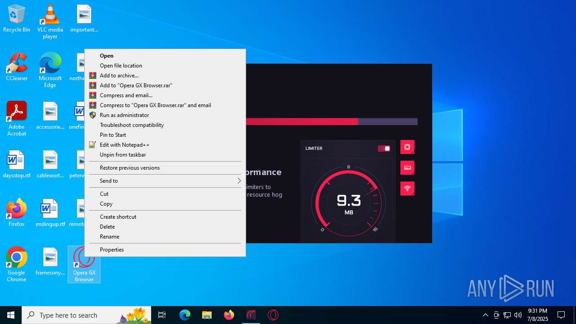Select the CCleaner desktop shortcut
Screen dimensions: 576x324
point(17,67)
